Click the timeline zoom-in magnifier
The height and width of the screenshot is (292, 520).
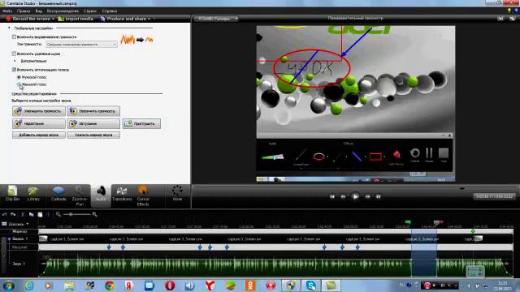(94, 214)
